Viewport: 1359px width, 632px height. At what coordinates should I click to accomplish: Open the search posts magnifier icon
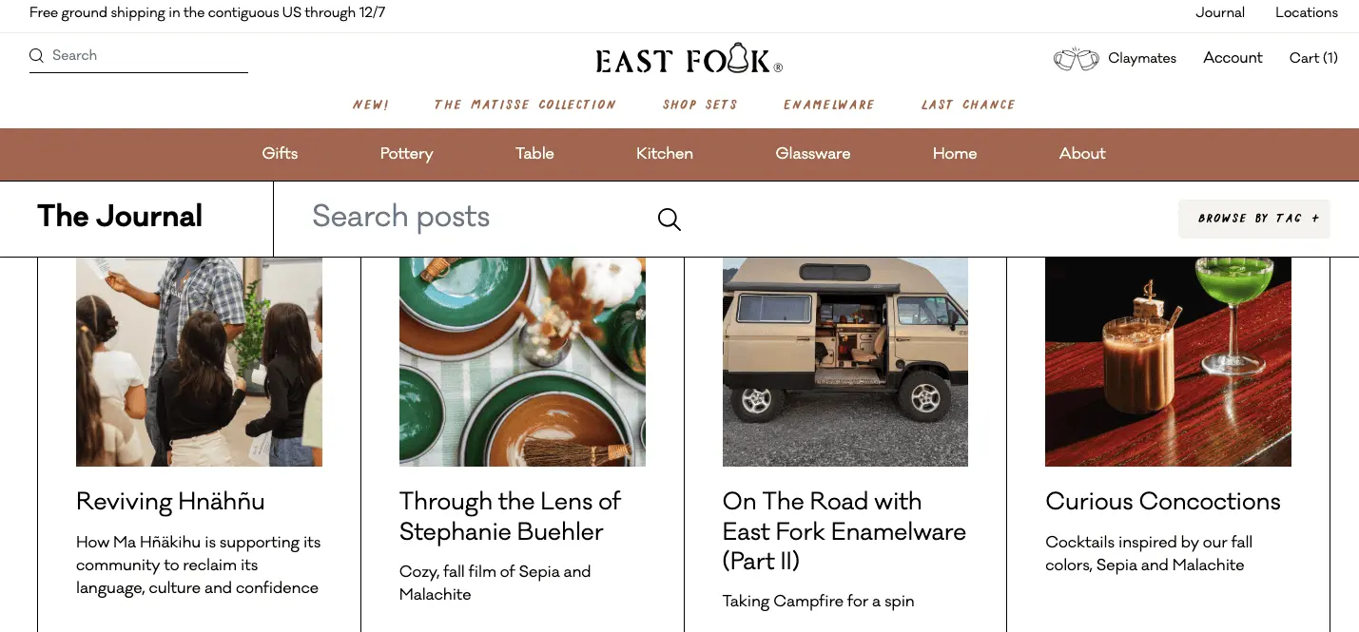click(x=669, y=219)
